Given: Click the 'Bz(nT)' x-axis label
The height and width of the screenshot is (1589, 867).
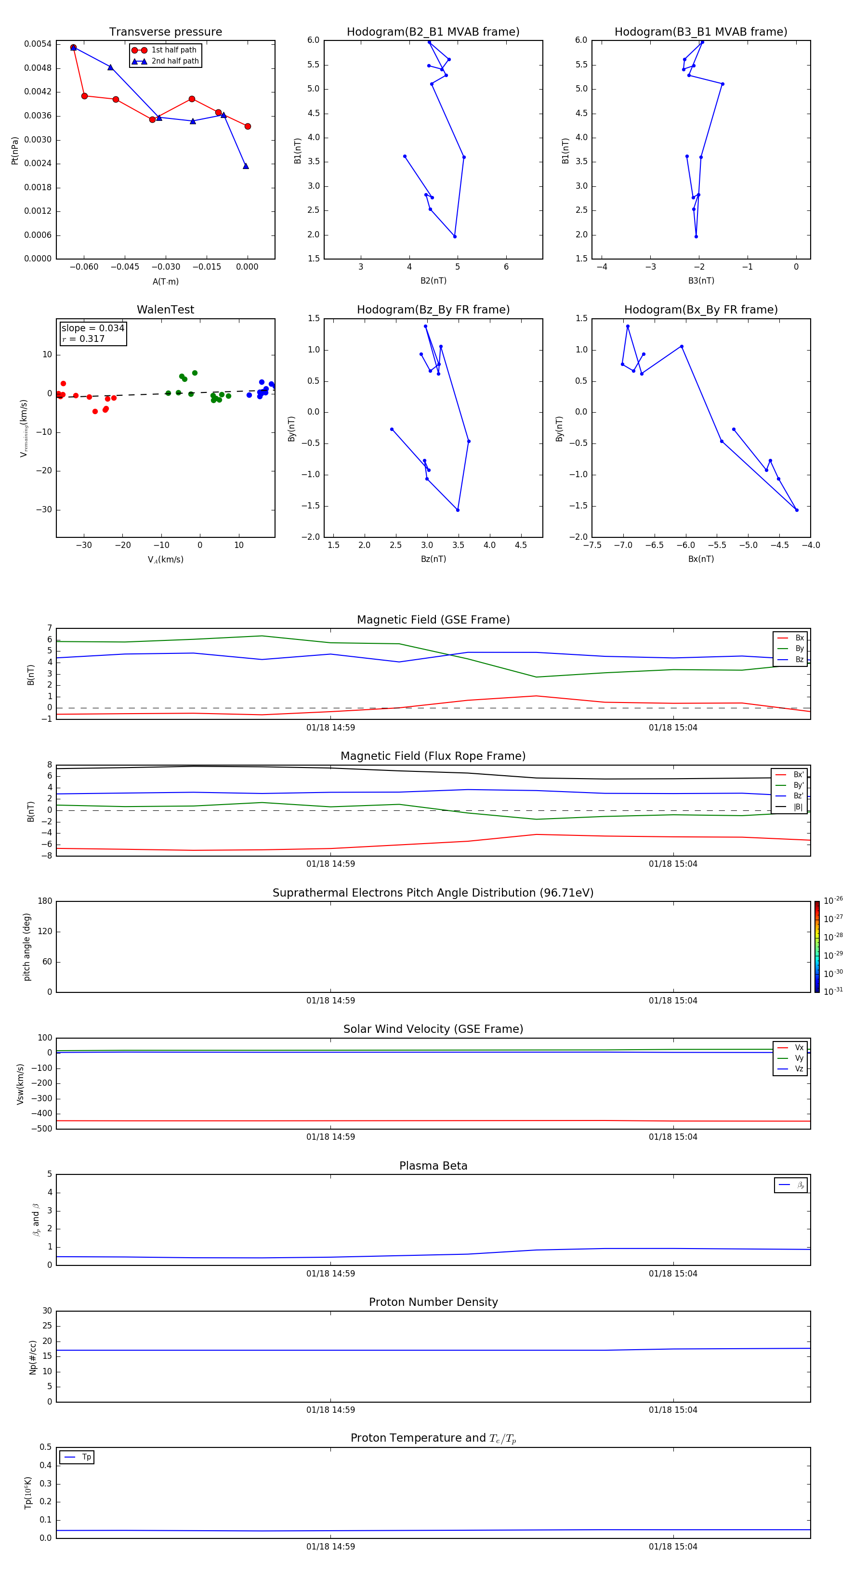Looking at the screenshot, I should tap(433, 559).
